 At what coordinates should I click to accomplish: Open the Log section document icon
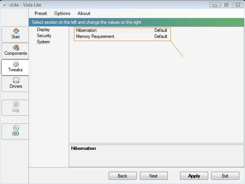click(x=16, y=104)
